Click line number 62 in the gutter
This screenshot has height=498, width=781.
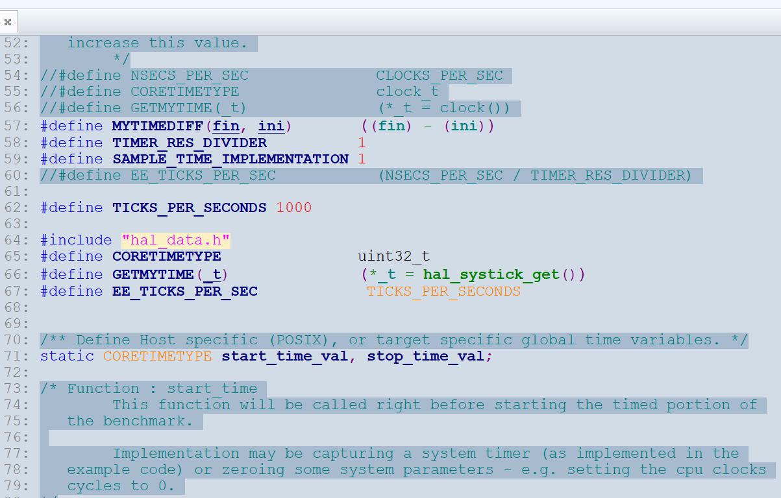coord(16,208)
